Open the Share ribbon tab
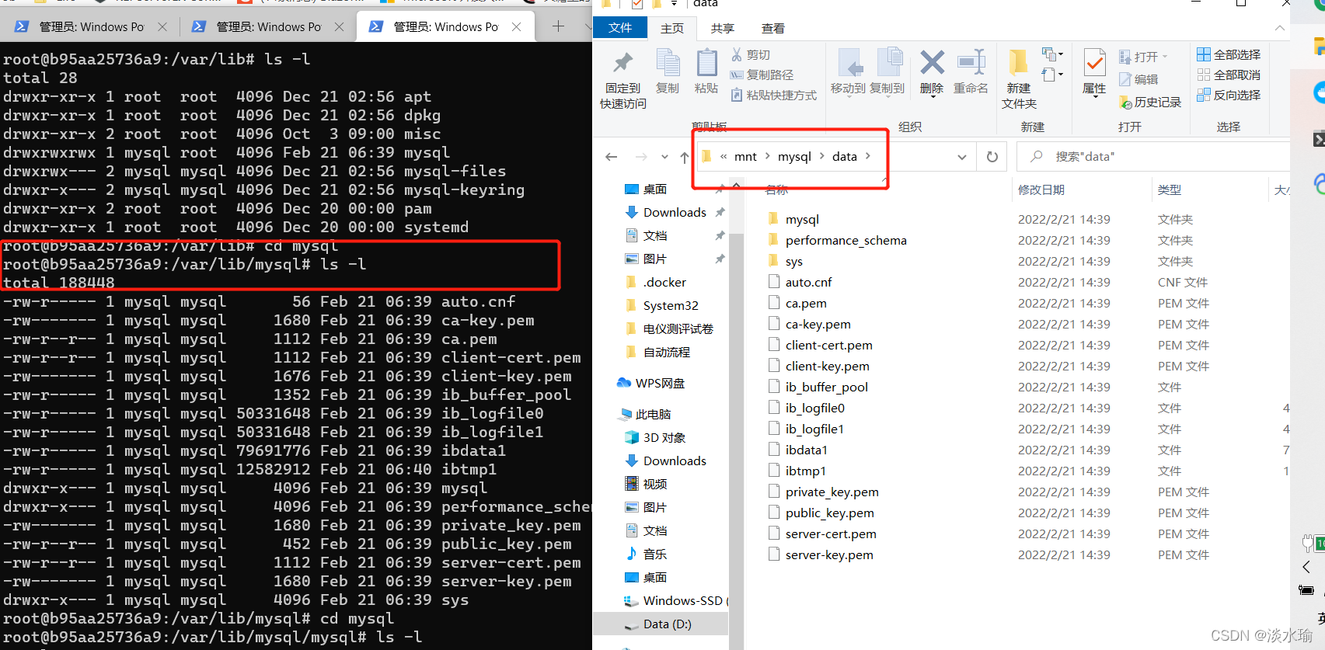 pyautogui.click(x=723, y=28)
